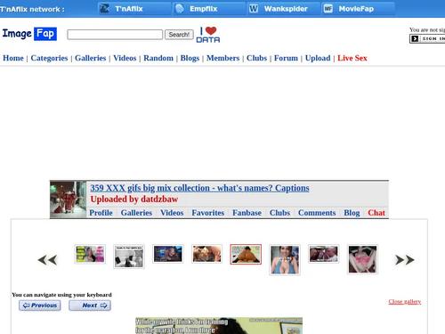Click the Next arrow button
This screenshot has height=334, width=445.
90,305
